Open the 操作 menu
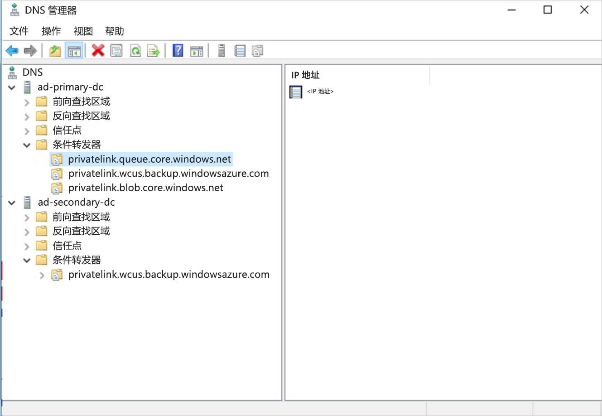 tap(51, 31)
